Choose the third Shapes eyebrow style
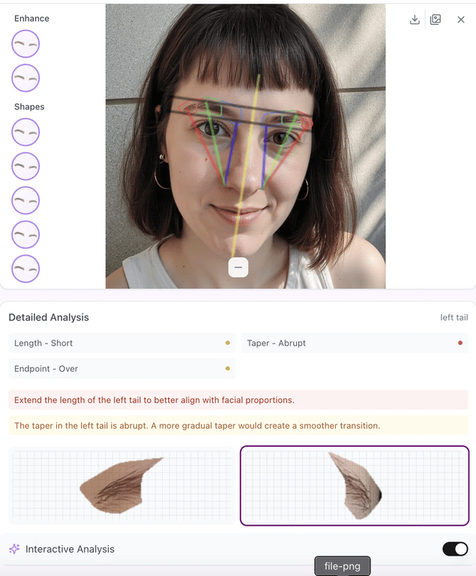476x576 pixels. [x=25, y=200]
